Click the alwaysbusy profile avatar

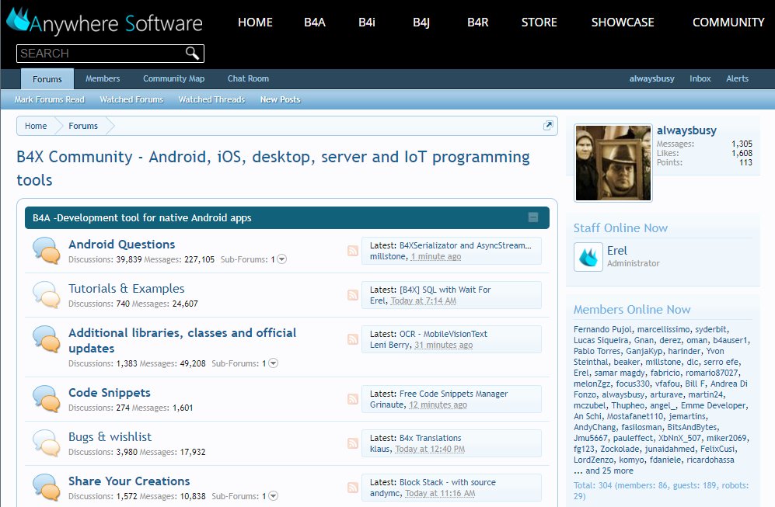(x=613, y=163)
